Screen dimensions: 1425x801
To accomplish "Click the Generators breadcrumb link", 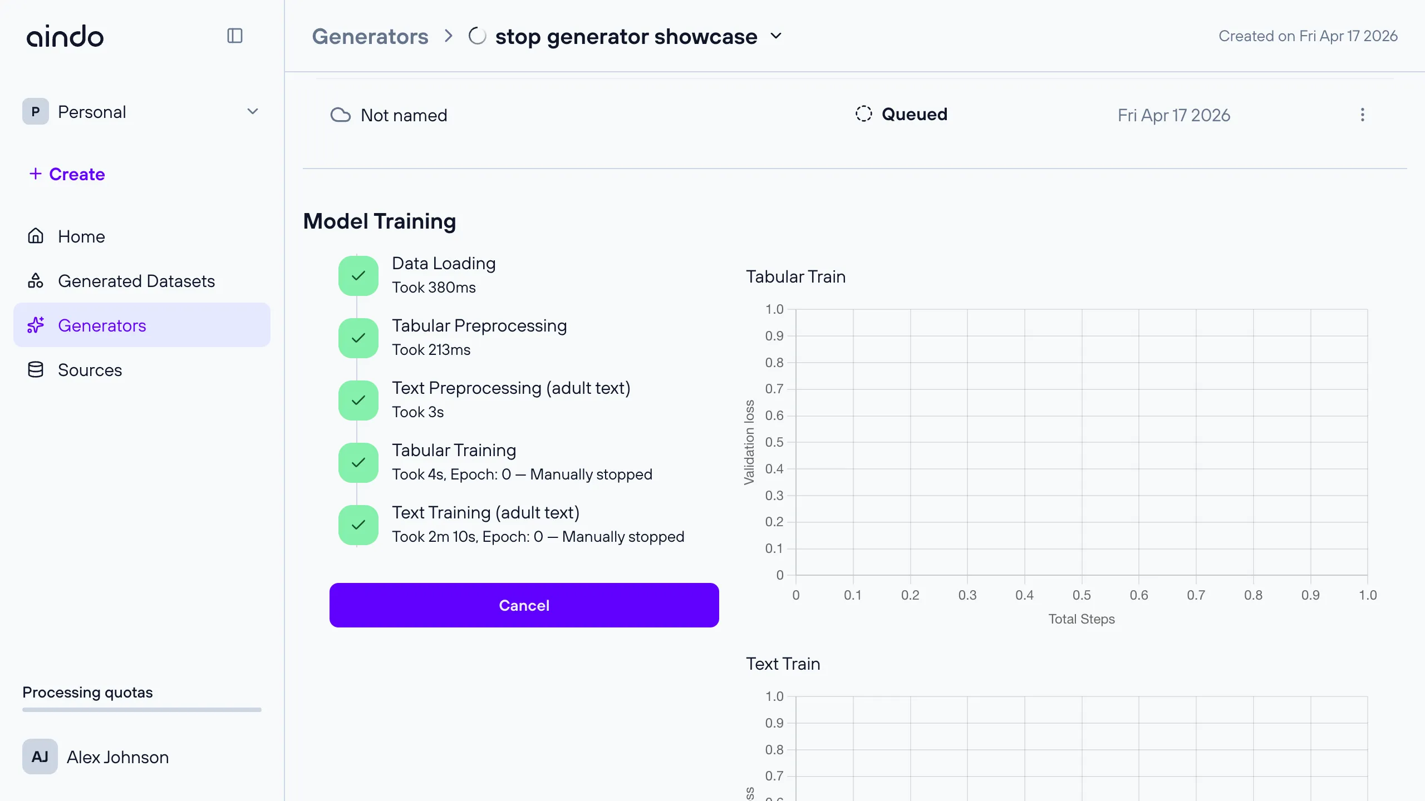I will coord(370,36).
